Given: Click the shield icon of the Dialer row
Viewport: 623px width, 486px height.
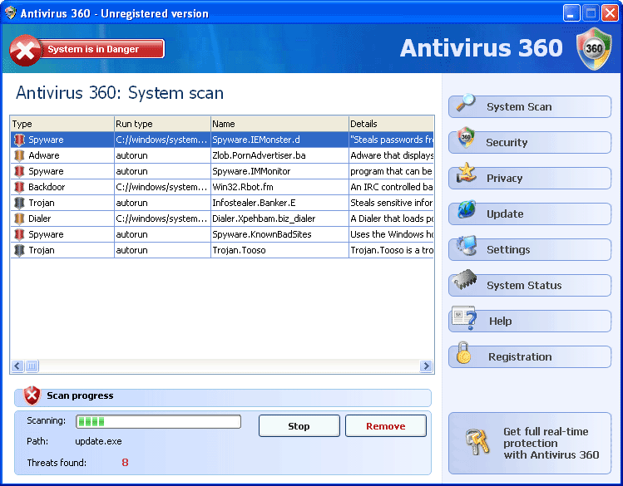Looking at the screenshot, I should tap(19, 218).
